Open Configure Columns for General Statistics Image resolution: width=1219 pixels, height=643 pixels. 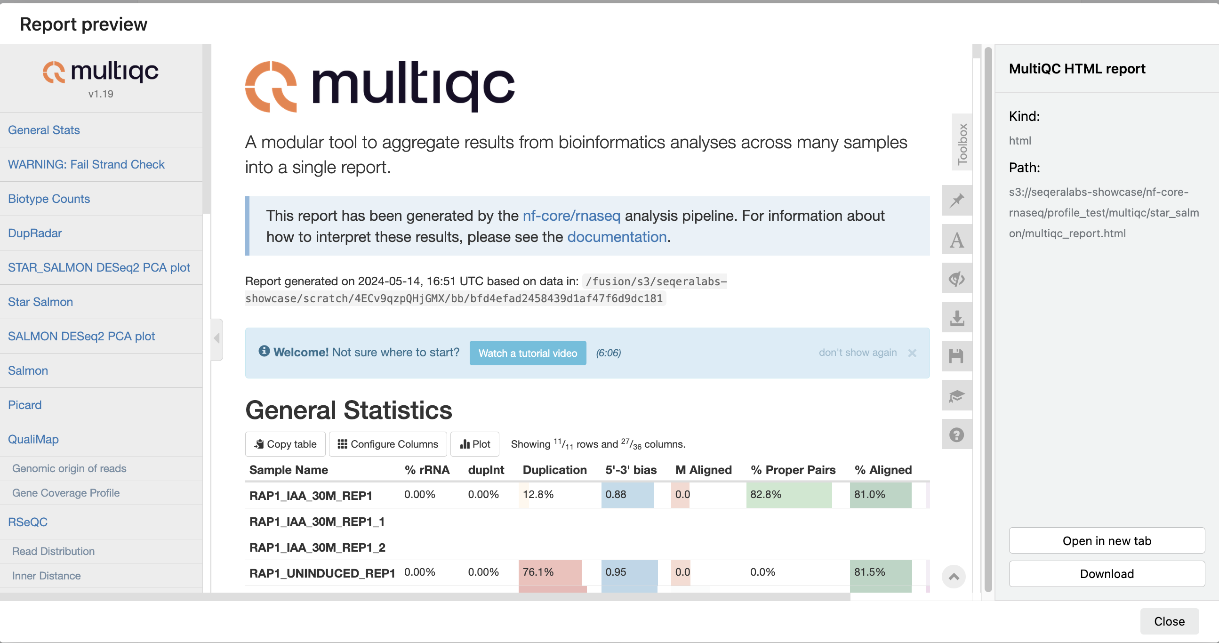pyautogui.click(x=387, y=444)
